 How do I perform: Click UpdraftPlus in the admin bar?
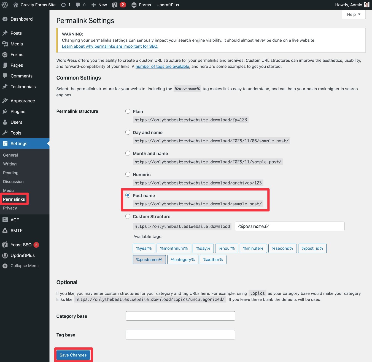[x=167, y=5]
